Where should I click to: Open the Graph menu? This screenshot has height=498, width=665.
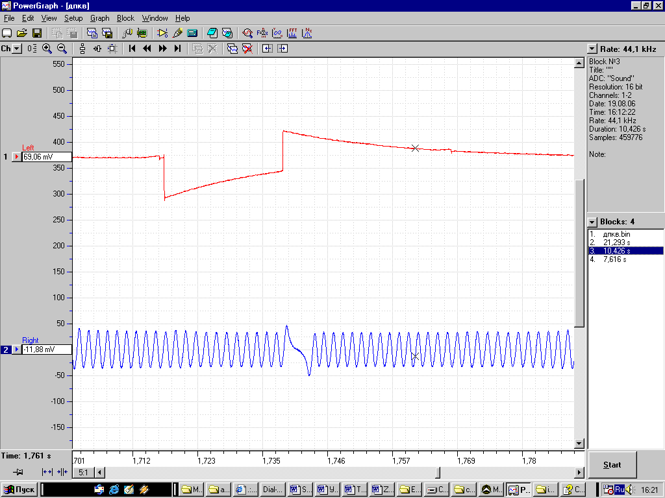pos(99,18)
